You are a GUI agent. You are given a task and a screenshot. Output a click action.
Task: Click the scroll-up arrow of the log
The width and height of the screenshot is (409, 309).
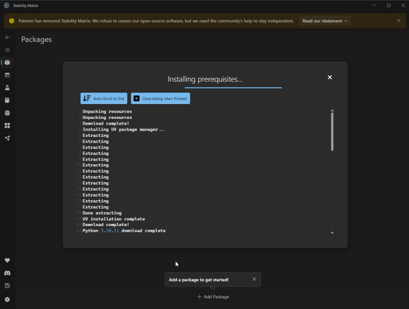click(x=332, y=110)
